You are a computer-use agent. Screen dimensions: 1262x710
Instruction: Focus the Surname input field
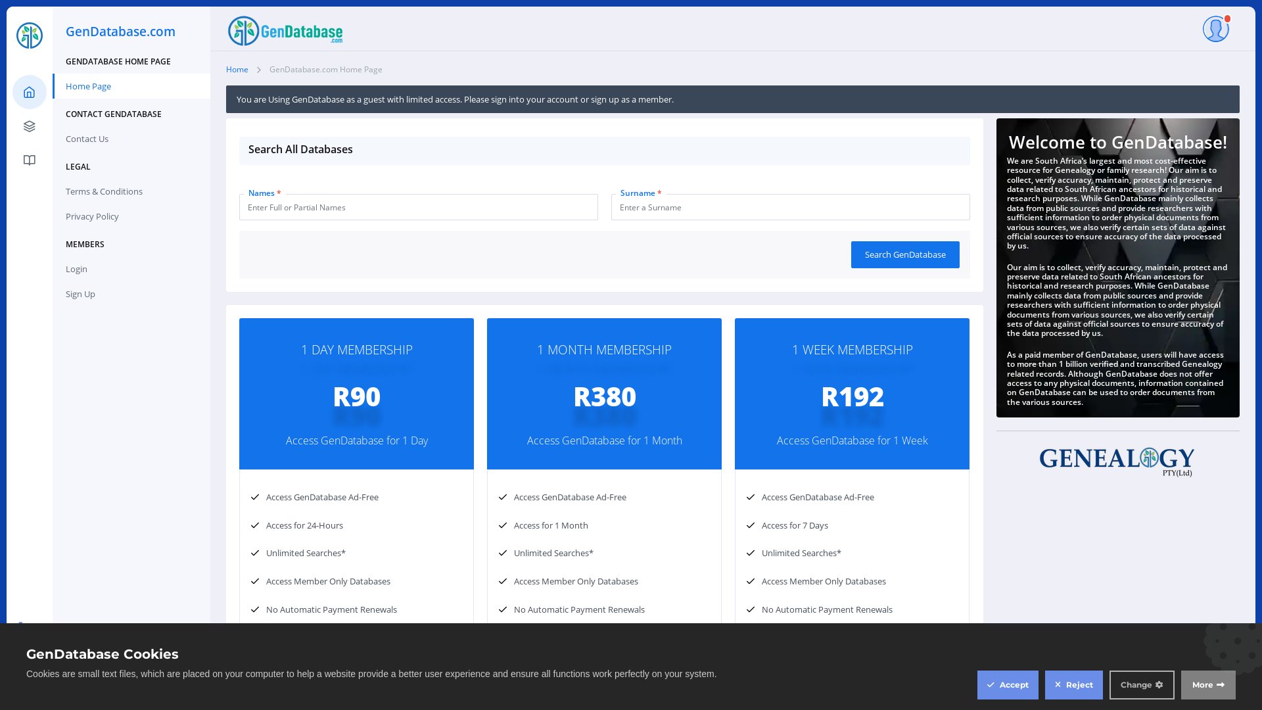coord(791,207)
